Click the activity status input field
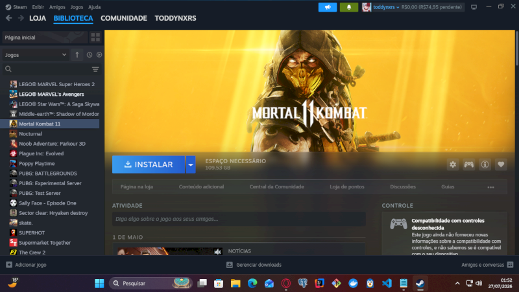 (x=239, y=219)
